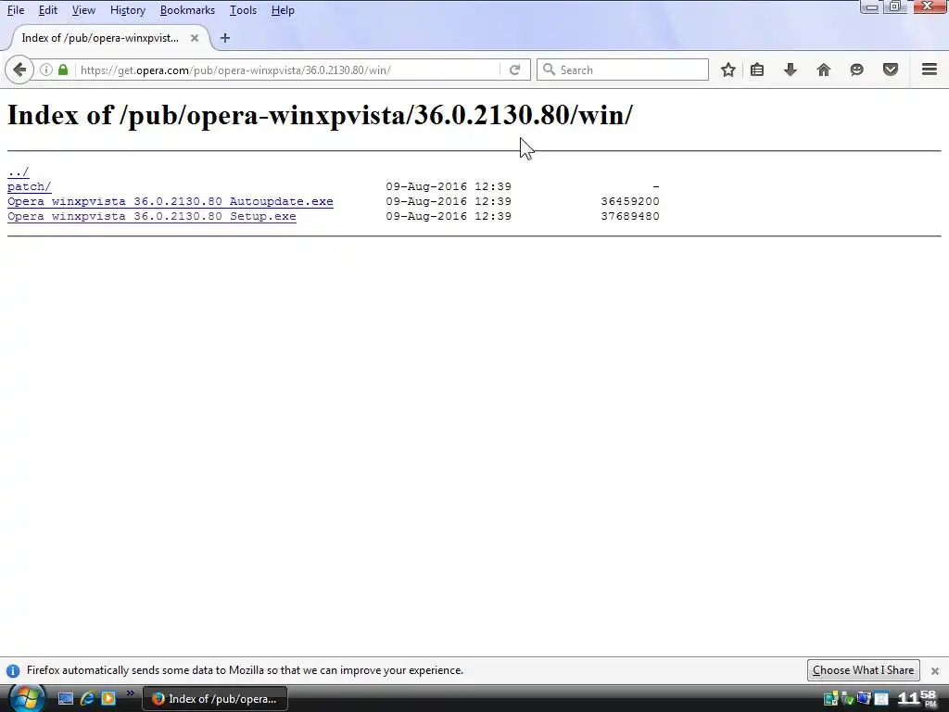
Task: Open the Downloads arrow panel
Action: coord(791,70)
